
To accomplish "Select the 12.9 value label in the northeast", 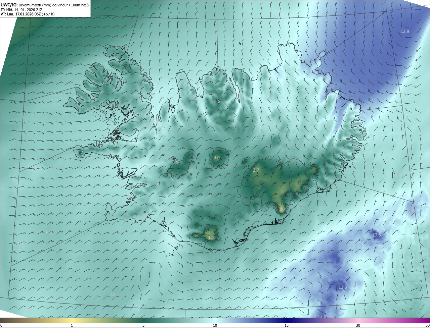I will pos(405,31).
